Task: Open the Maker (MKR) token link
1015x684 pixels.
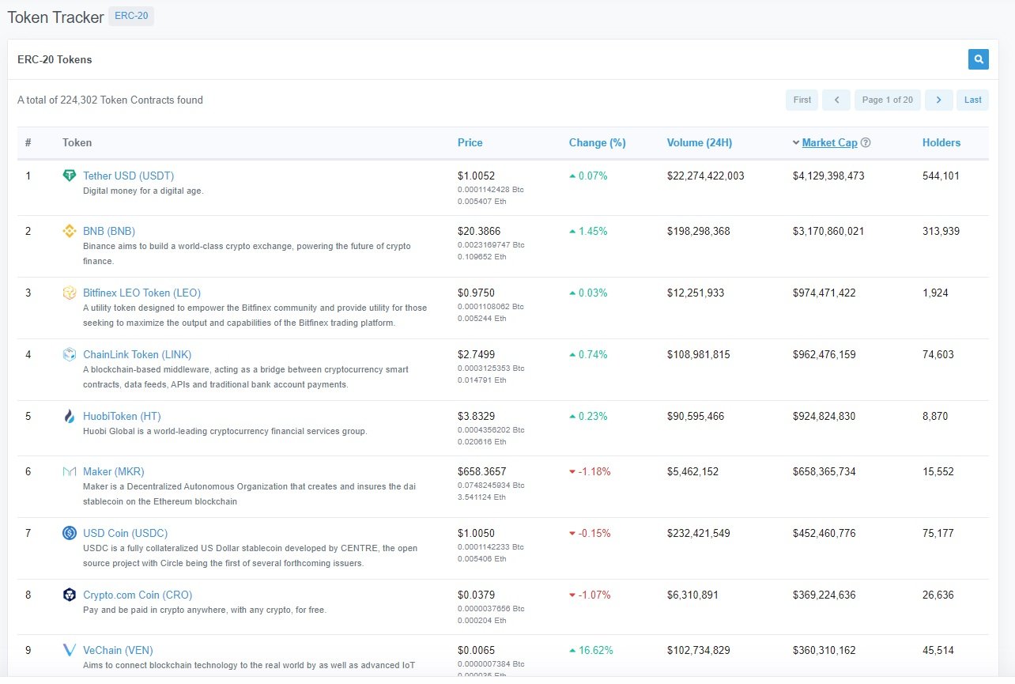Action: pos(114,471)
